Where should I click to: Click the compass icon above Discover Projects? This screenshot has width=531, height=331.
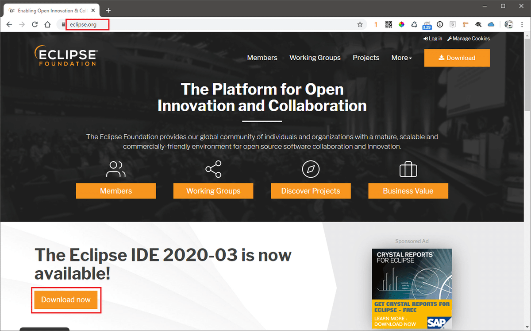(x=311, y=169)
